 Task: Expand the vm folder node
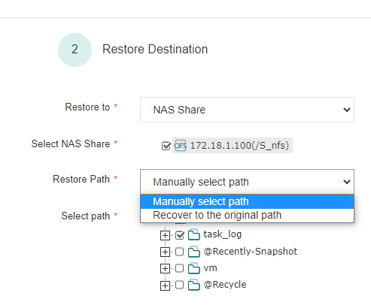pyautogui.click(x=165, y=268)
